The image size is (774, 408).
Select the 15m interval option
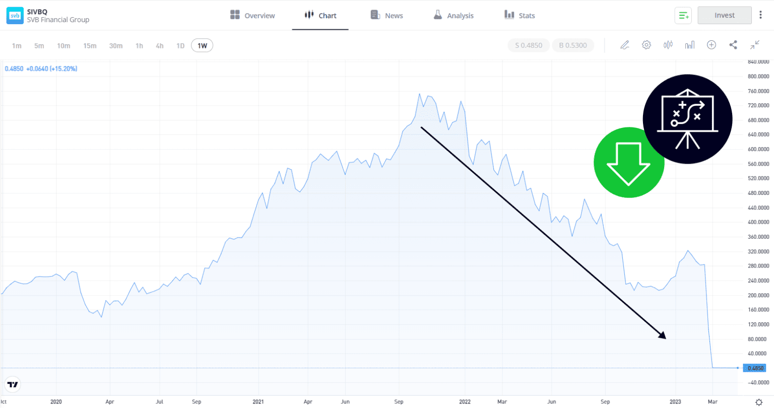90,45
